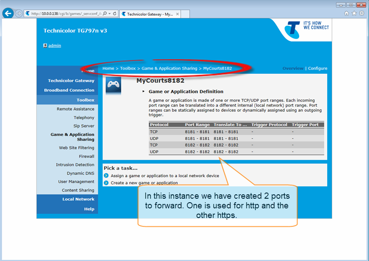369x261 pixels.
Task: Open favorites star icon in browser
Action: 354,14
